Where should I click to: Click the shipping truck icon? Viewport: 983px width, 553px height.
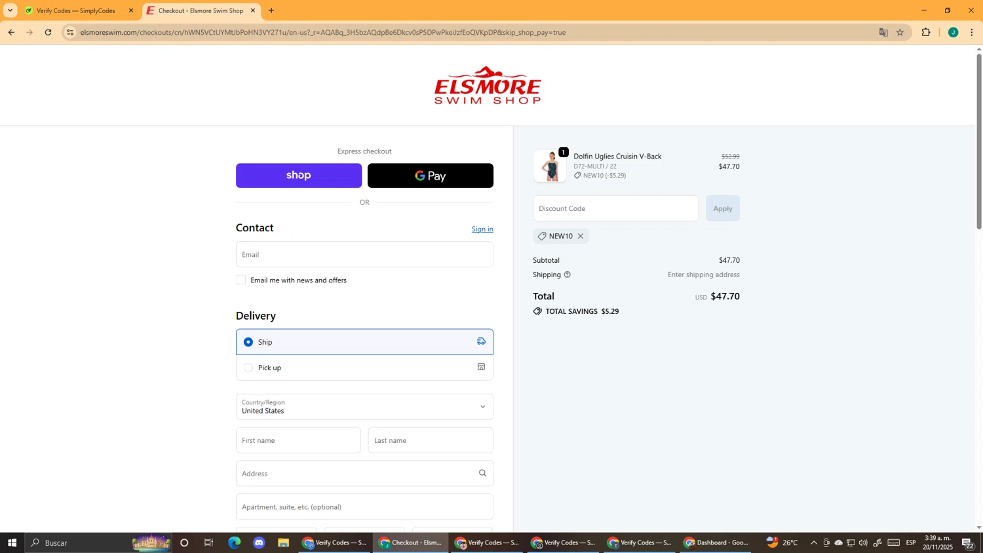point(481,341)
